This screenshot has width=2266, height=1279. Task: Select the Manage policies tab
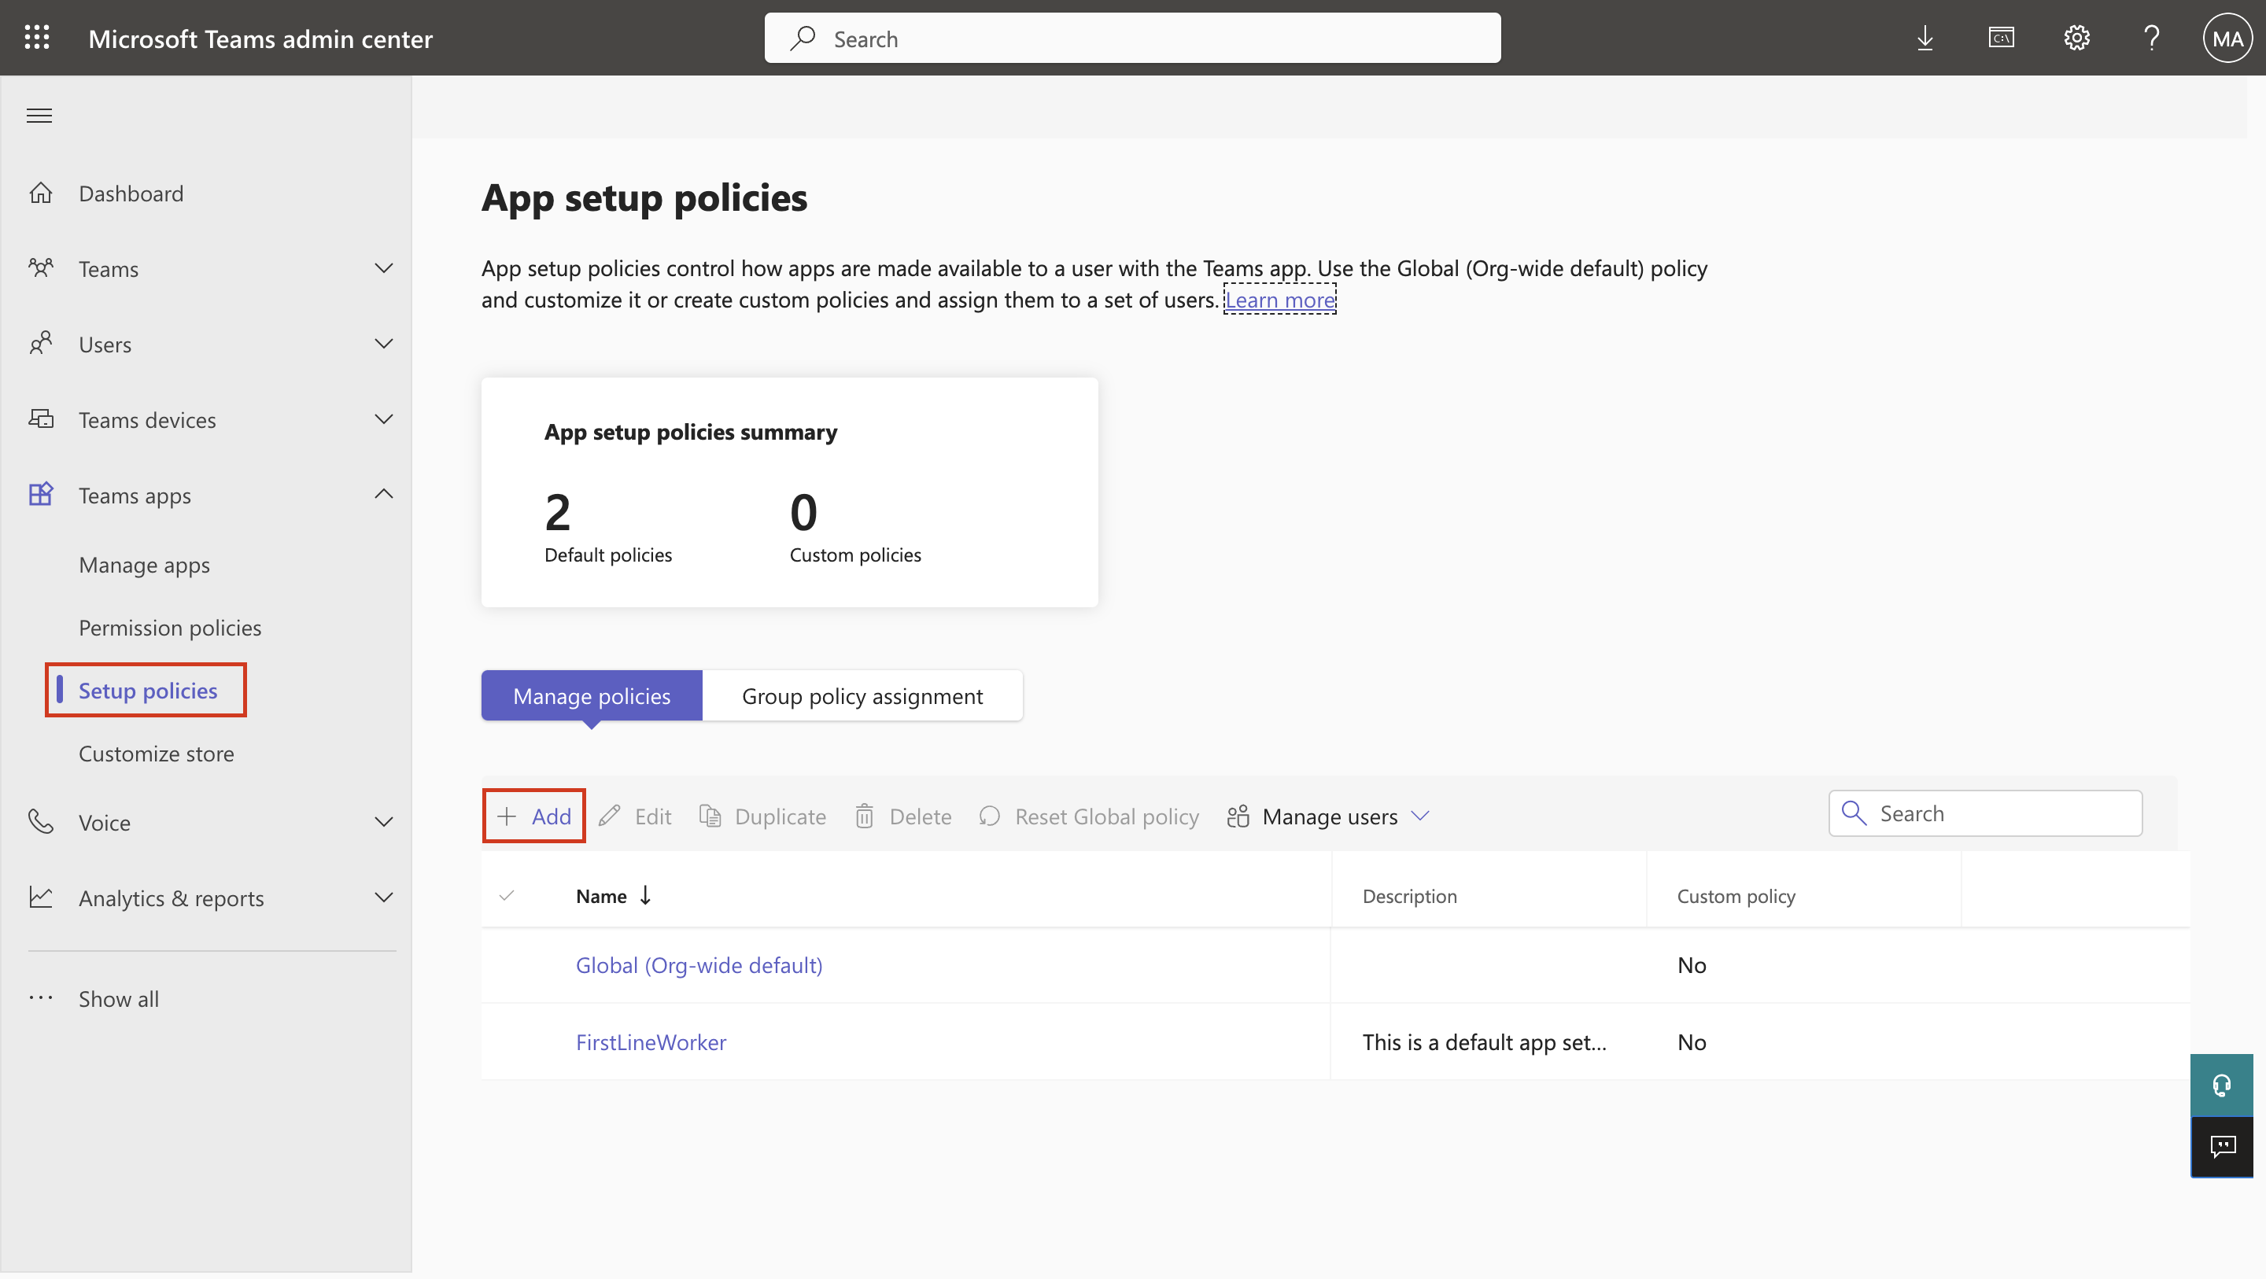(591, 695)
